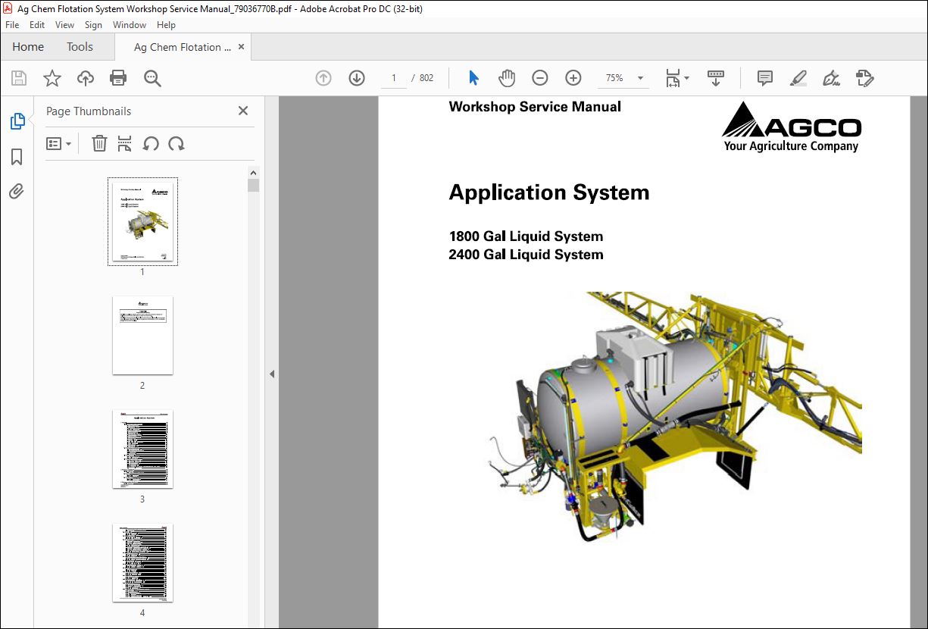Click the Save file icon

19,78
